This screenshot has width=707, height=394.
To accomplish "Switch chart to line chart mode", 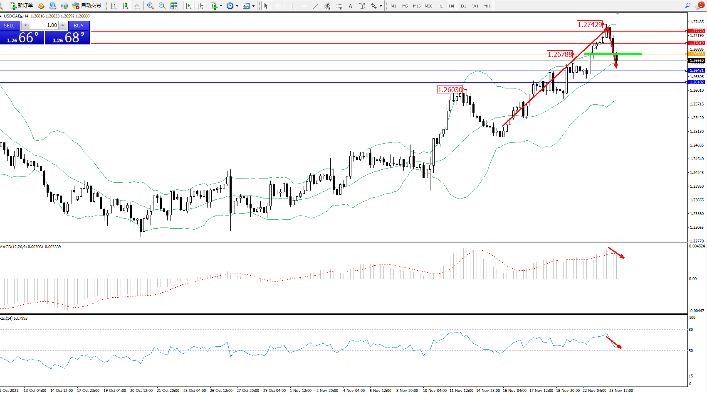I will pyautogui.click(x=137, y=6).
